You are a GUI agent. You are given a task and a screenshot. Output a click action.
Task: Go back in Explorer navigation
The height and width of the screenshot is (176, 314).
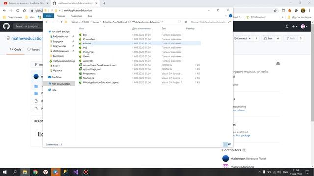tap(47, 22)
